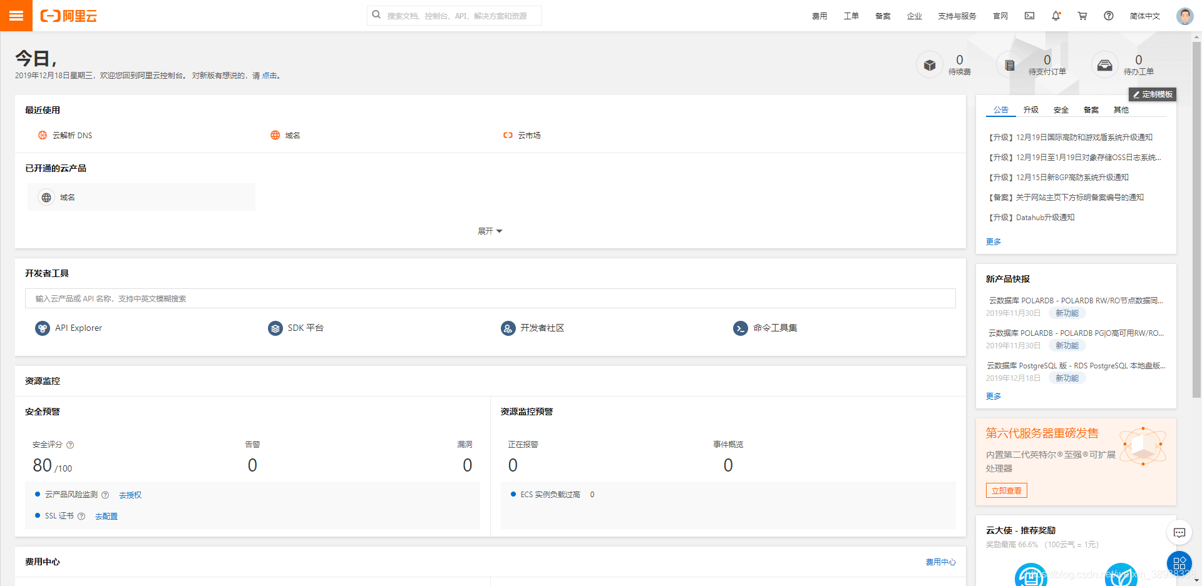
Task: Open the hamburger navigation menu
Action: coord(16,16)
